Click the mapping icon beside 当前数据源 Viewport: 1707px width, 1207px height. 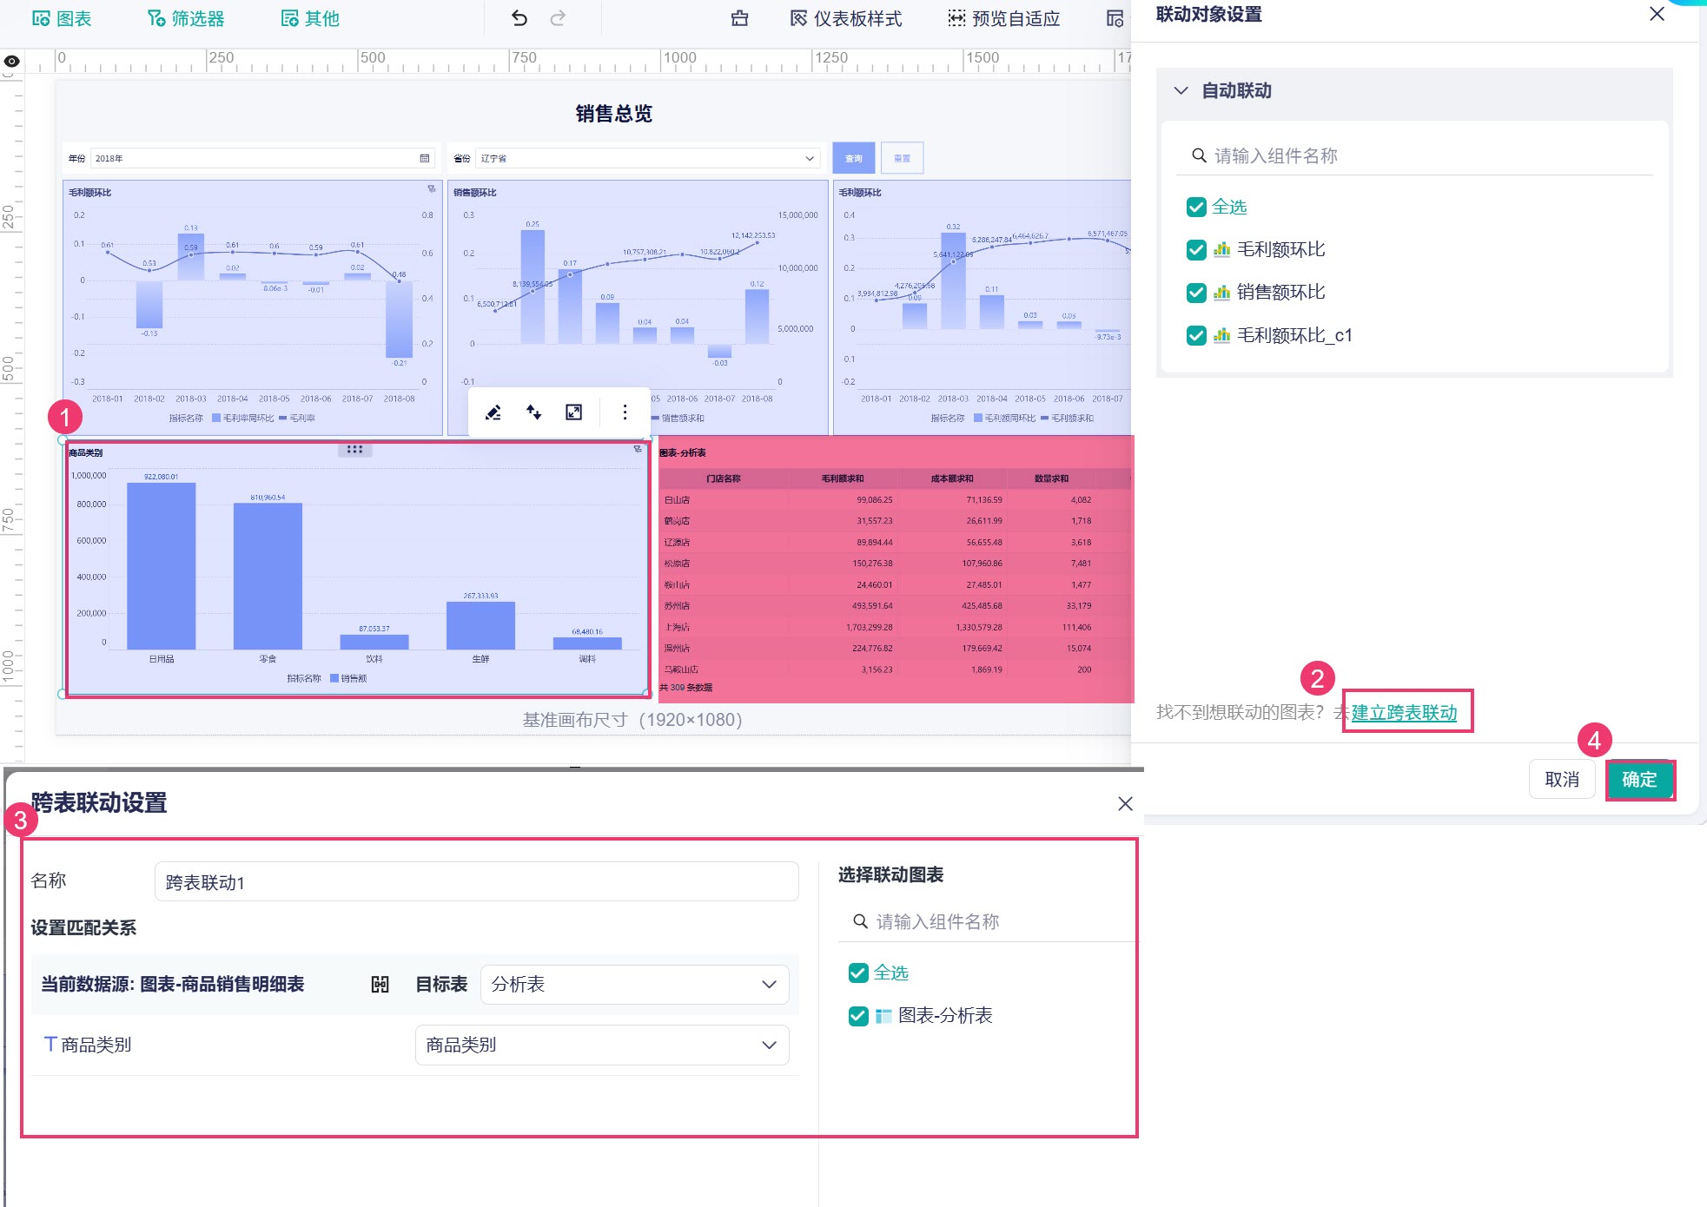[380, 984]
